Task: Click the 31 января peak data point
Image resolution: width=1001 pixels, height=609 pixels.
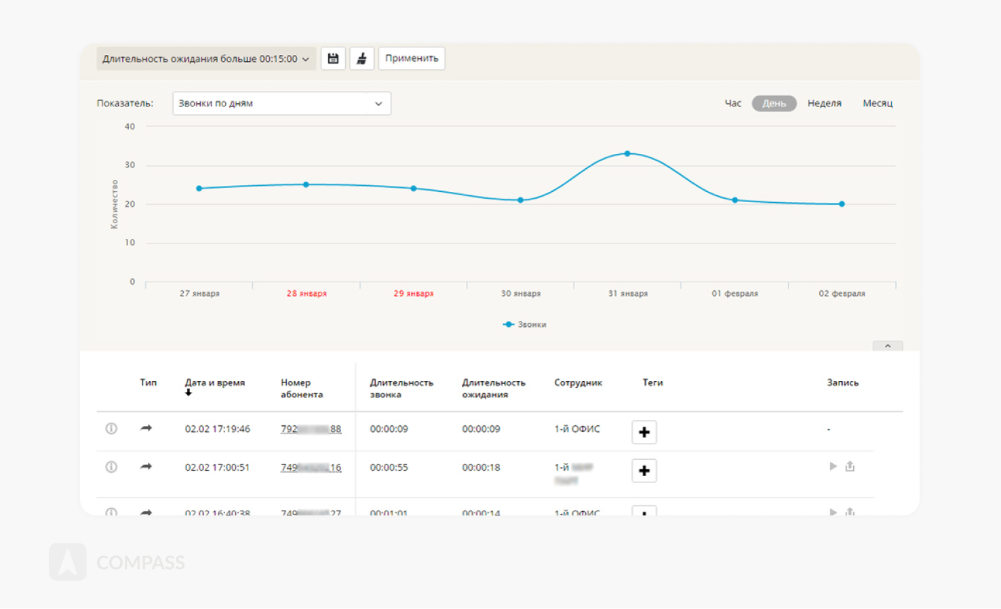Action: tap(627, 154)
